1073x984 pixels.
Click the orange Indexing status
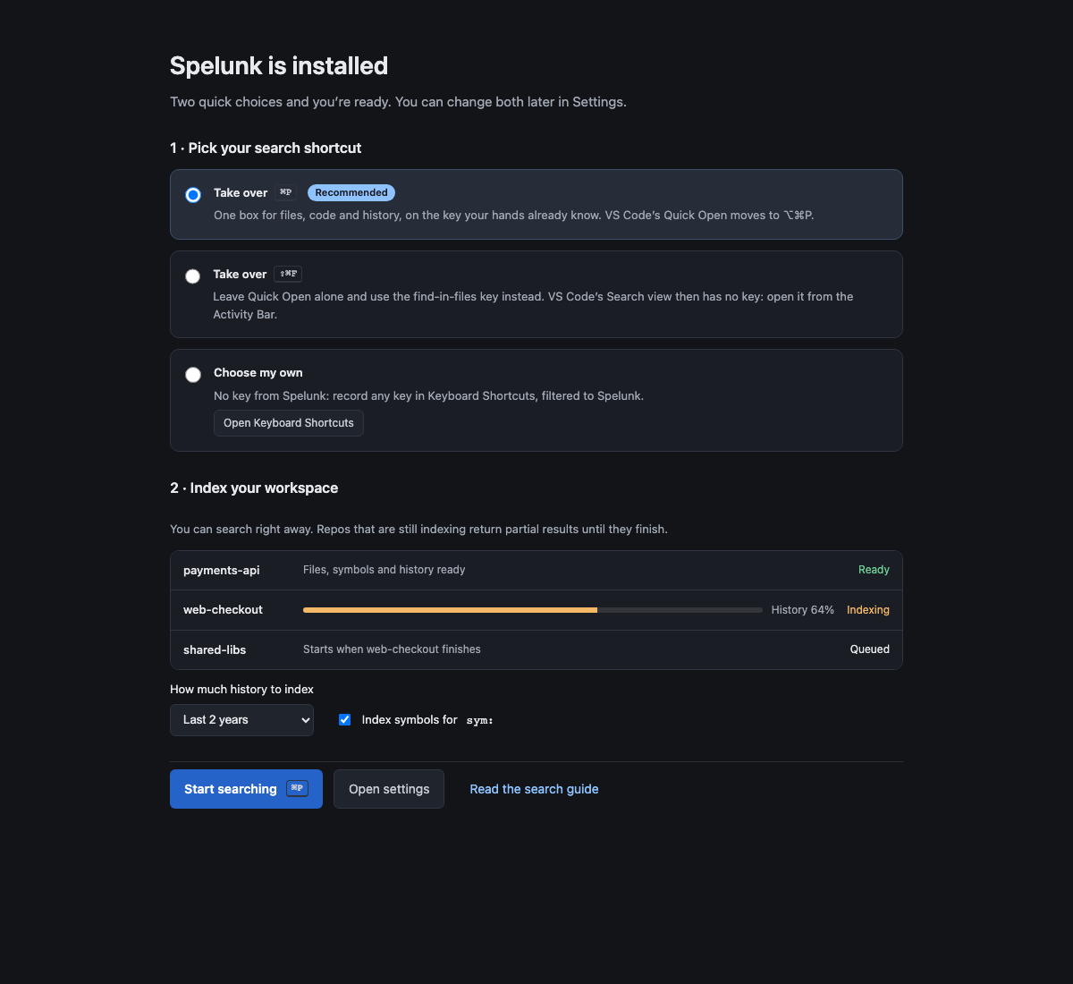click(868, 610)
